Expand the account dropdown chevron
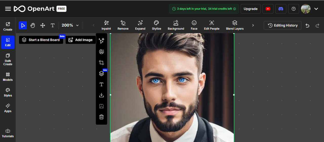 (x=316, y=9)
